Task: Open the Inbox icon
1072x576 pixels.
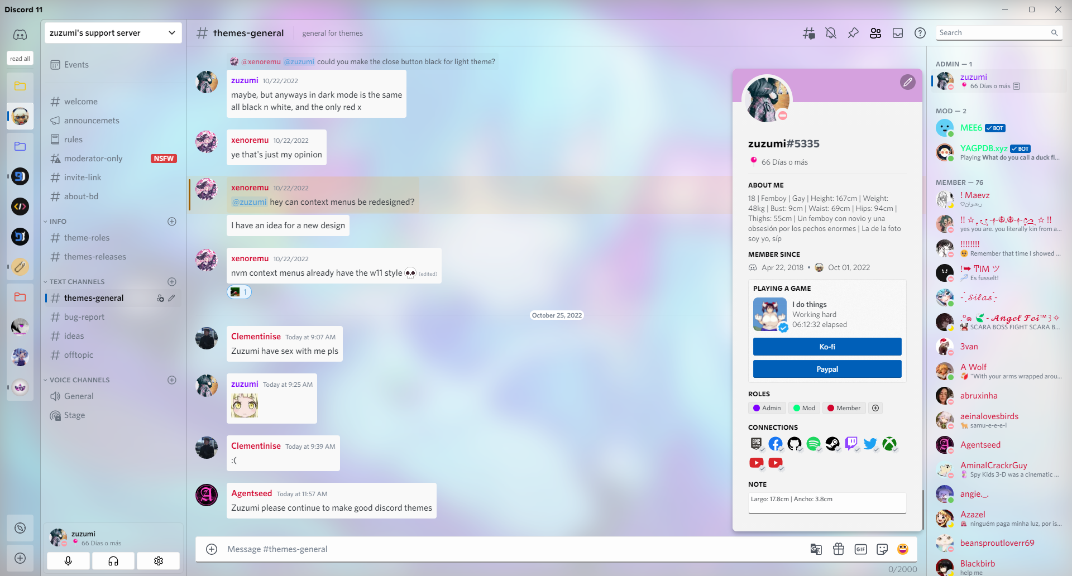Action: click(898, 33)
